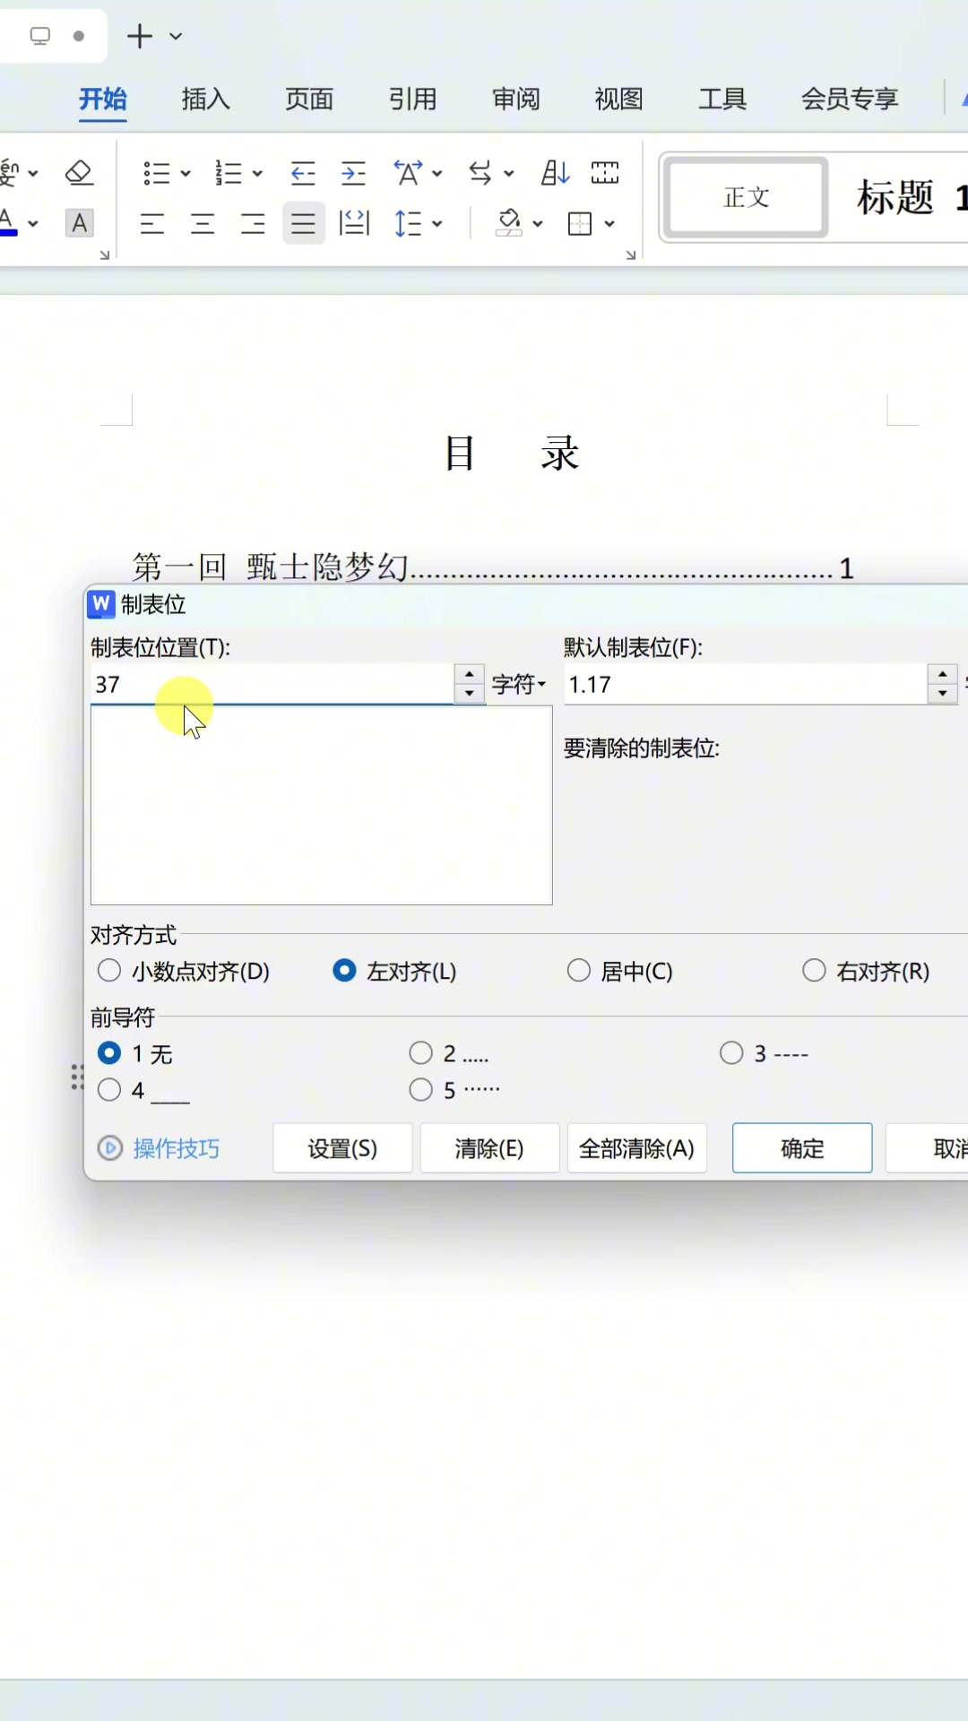968x1721 pixels.
Task: Click the font settings launcher arrow
Action: click(105, 255)
